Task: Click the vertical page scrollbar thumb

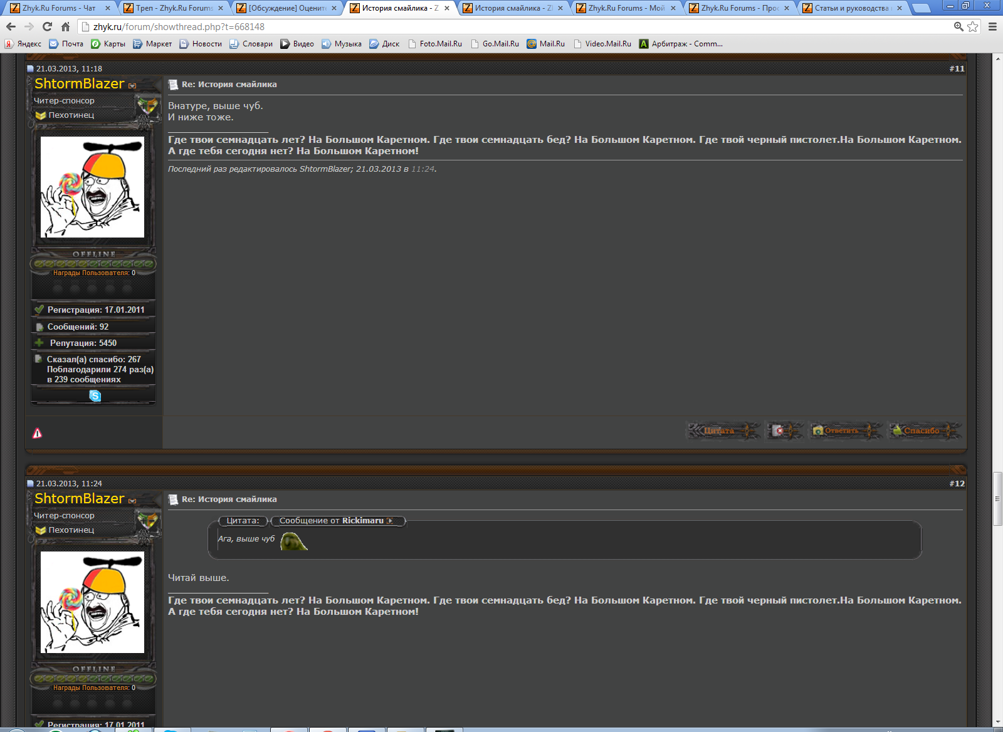Action: pyautogui.click(x=997, y=499)
